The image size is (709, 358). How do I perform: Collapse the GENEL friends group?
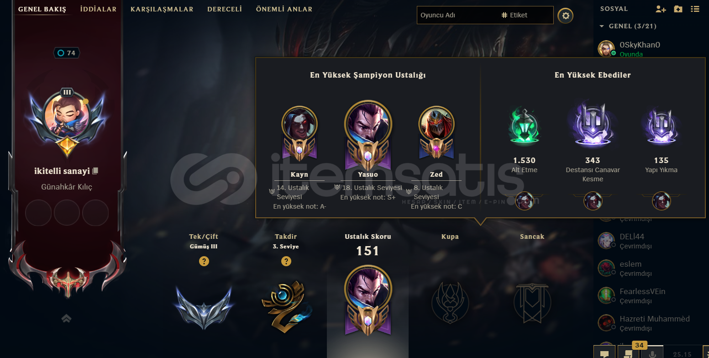(602, 26)
